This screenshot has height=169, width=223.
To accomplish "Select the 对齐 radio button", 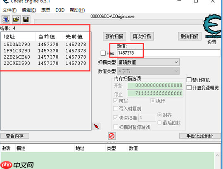I will pos(159,115).
